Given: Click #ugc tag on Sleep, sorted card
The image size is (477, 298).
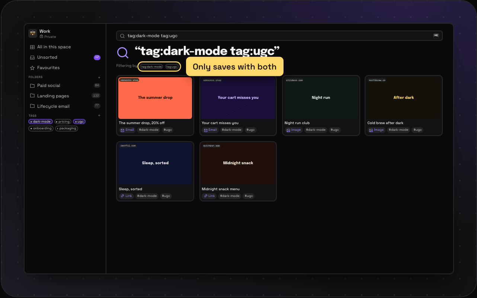Looking at the screenshot, I should click(x=166, y=196).
